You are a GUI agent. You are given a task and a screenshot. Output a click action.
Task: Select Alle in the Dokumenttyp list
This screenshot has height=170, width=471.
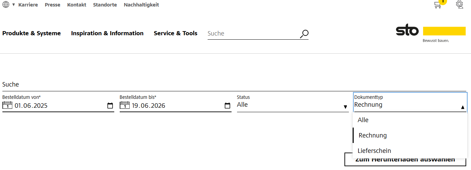410,120
